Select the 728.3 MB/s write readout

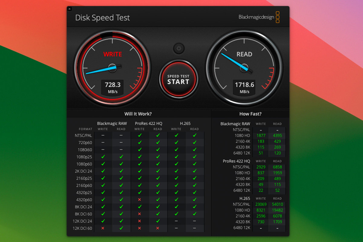113,87
